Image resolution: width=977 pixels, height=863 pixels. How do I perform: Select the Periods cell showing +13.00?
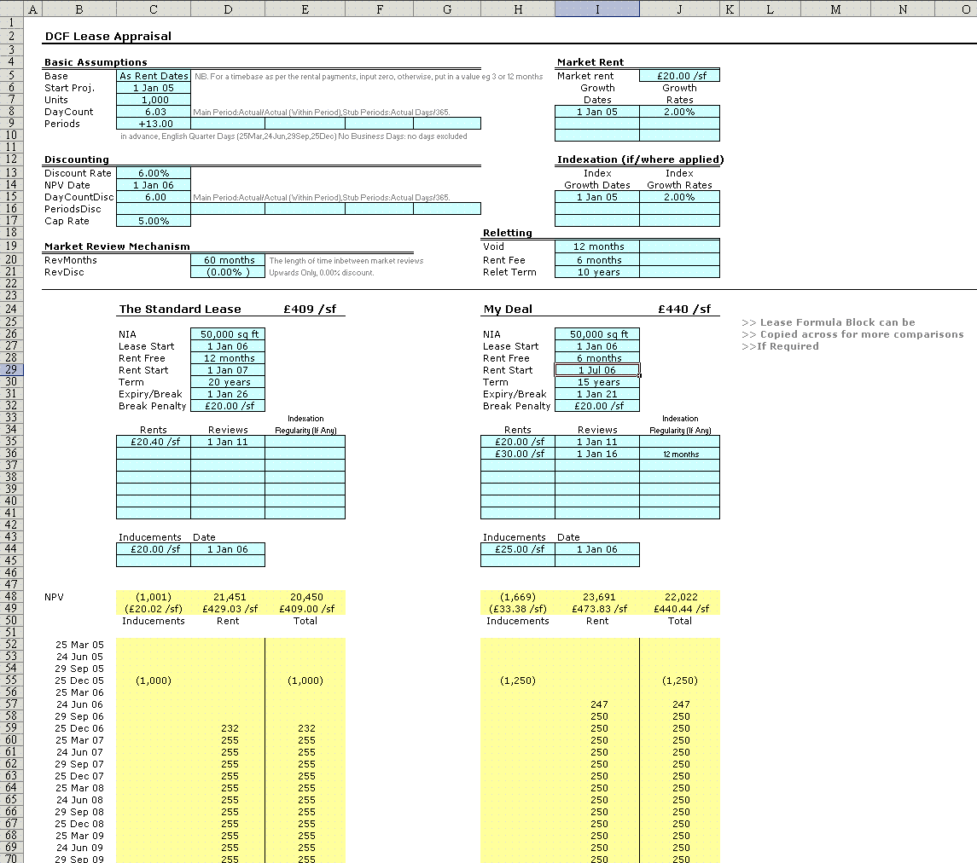tap(154, 124)
